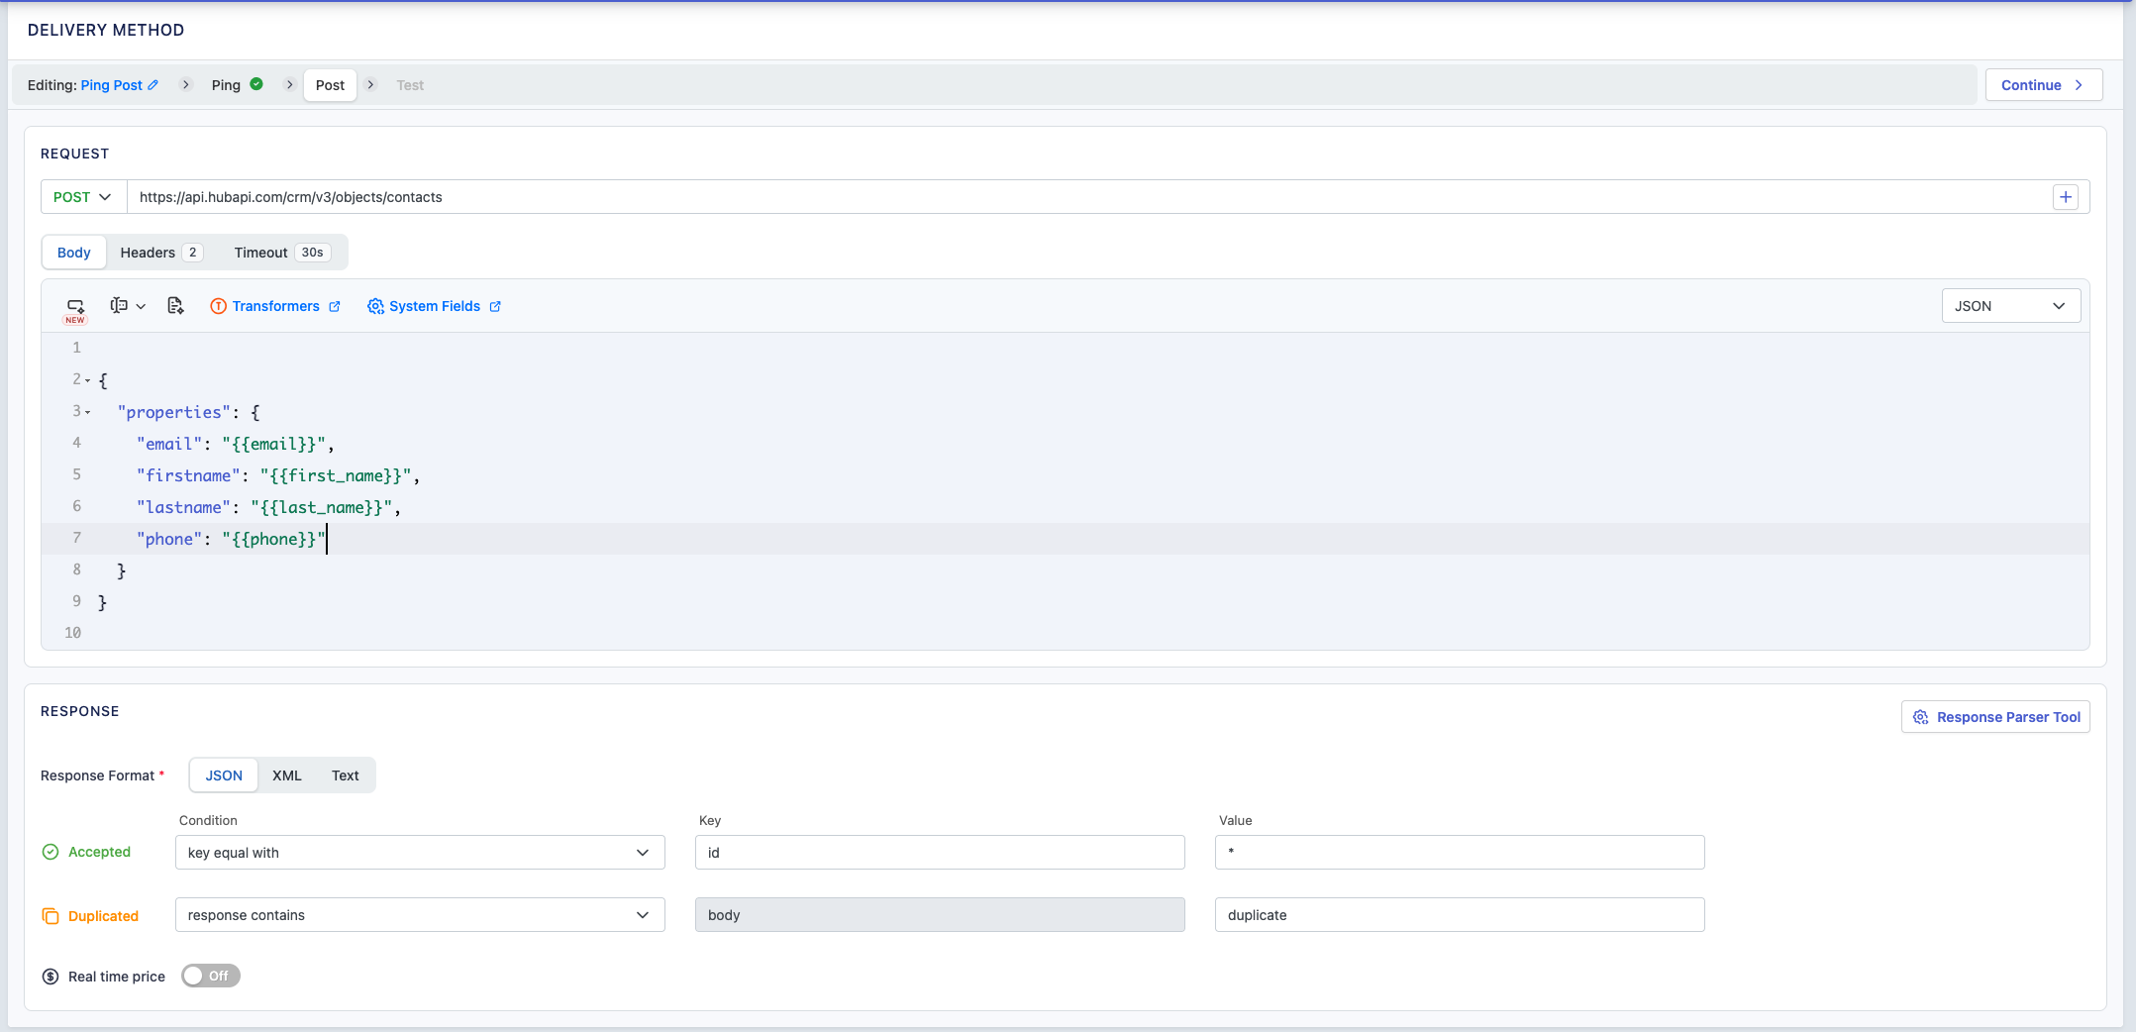
Task: Open the NEW-badged tool in the body toolbar
Action: click(x=75, y=309)
